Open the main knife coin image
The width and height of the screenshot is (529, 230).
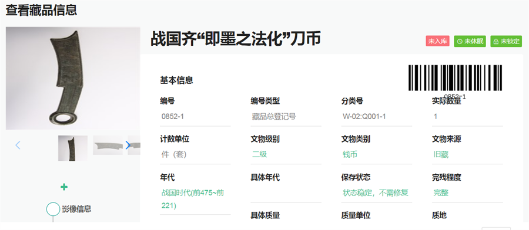[73, 78]
